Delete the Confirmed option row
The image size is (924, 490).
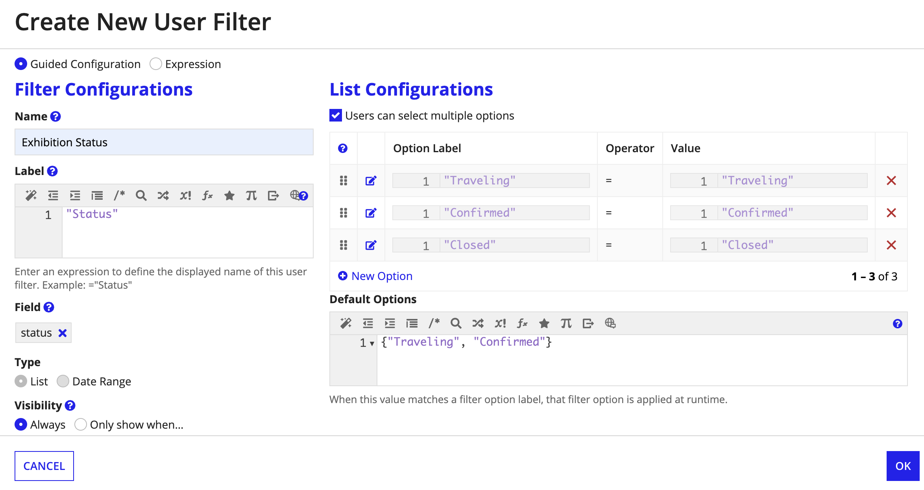pyautogui.click(x=891, y=213)
